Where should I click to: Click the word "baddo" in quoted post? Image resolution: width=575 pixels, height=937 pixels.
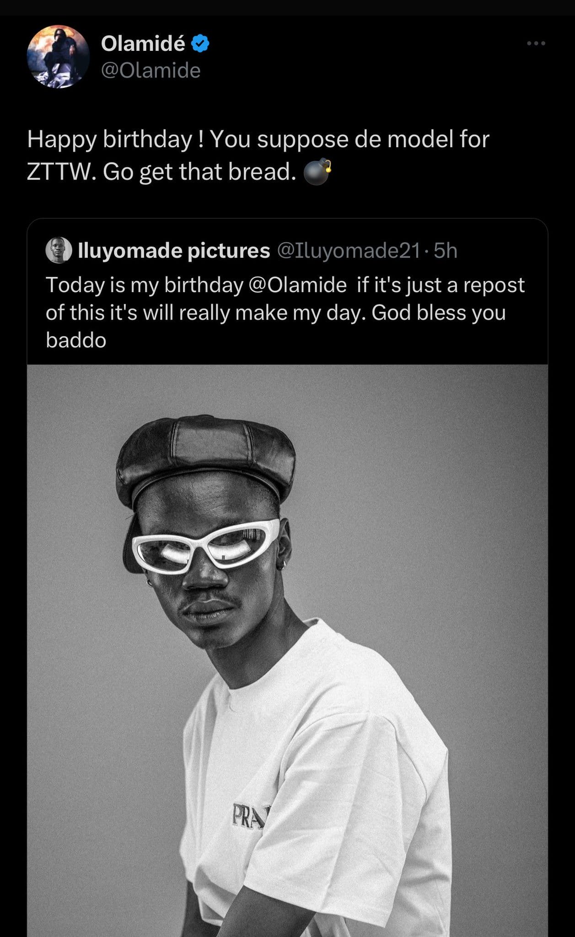pyautogui.click(x=76, y=340)
